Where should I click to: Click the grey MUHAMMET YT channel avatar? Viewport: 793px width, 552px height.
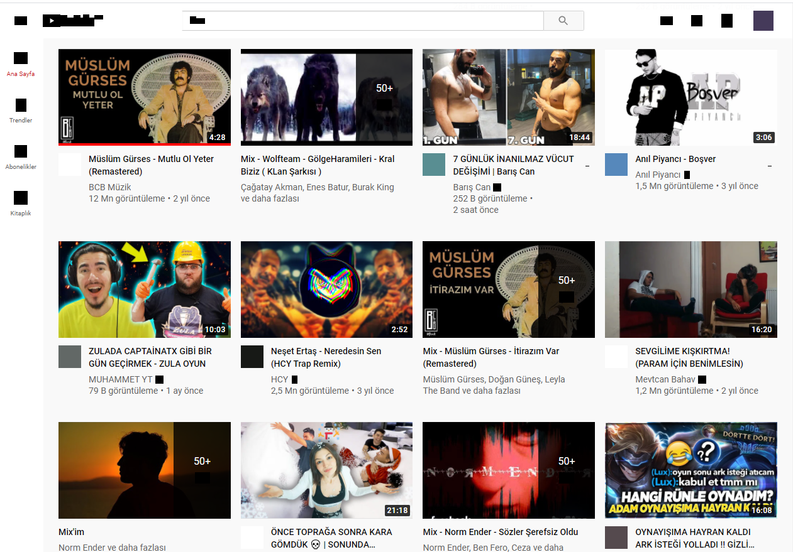(70, 357)
